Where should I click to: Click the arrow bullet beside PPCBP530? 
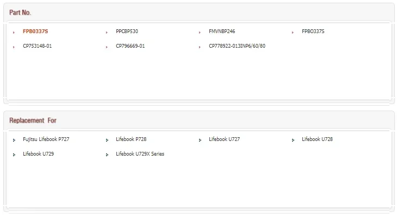tap(107, 33)
